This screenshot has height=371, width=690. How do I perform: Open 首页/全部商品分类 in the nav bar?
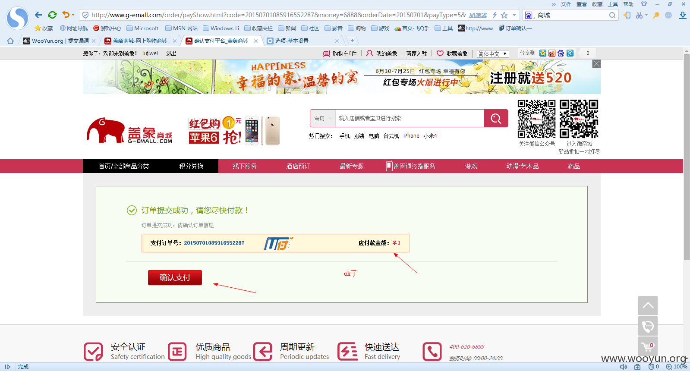(124, 166)
